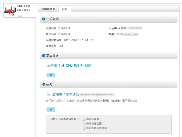Enable the 啟用電子郵件通知 checkbox
Image resolution: width=182 pixels, height=137 pixels.
pyautogui.click(x=48, y=95)
